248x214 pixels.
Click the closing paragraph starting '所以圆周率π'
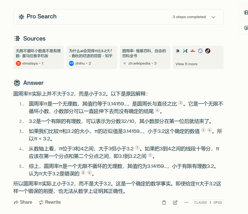[x=117, y=187]
